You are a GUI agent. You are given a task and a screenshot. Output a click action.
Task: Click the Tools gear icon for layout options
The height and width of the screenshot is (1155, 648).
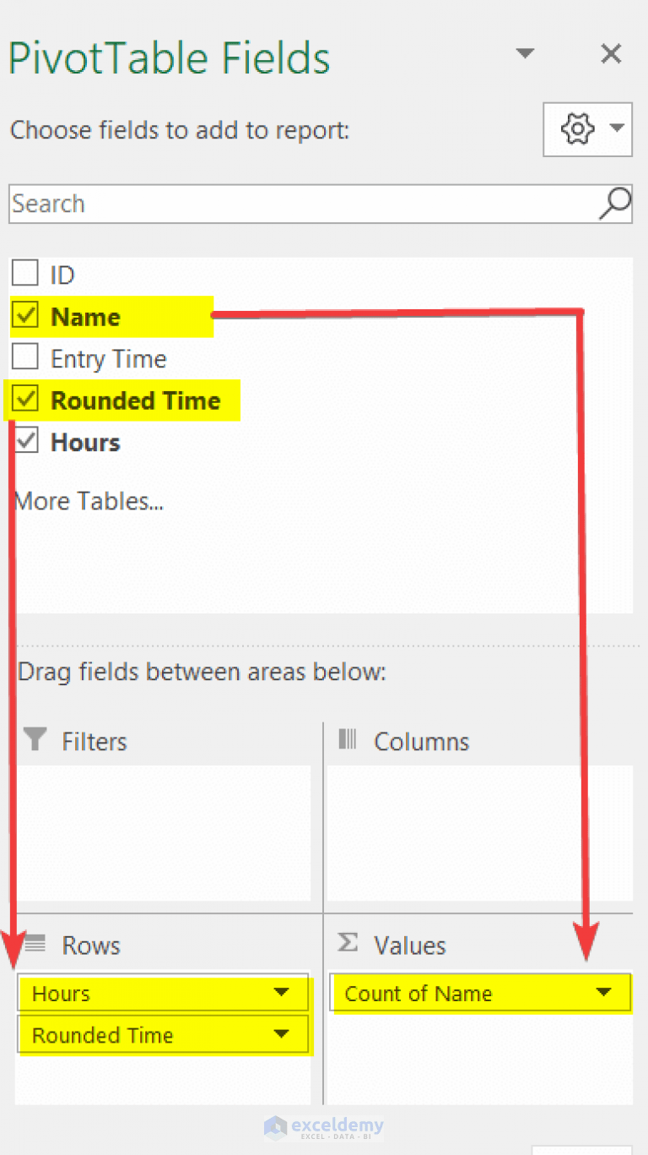click(x=576, y=128)
